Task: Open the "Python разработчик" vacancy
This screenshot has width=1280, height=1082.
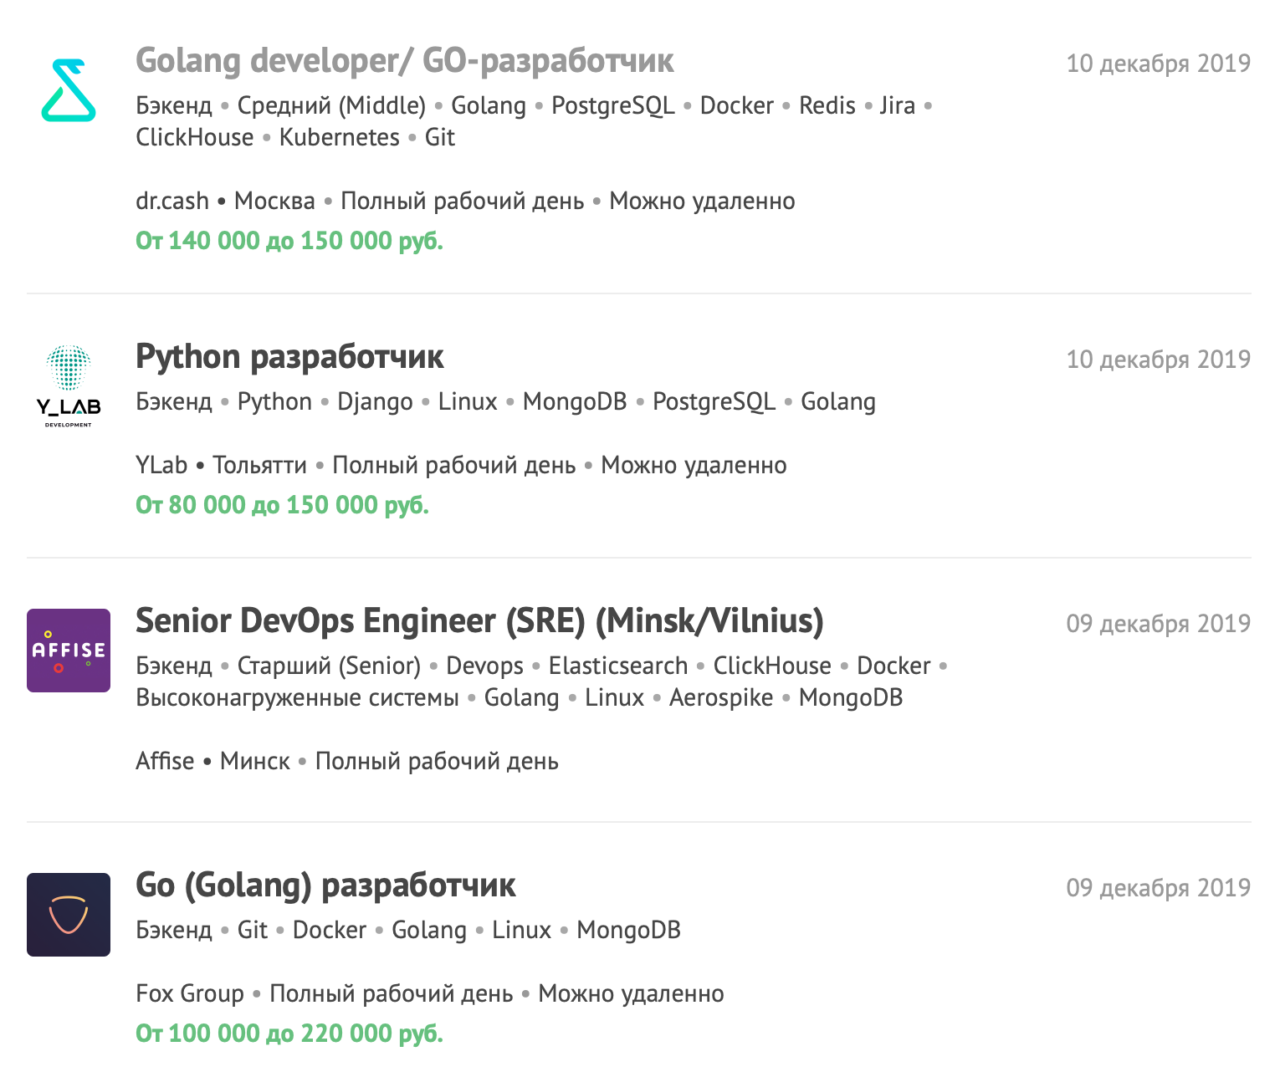Action: pyautogui.click(x=290, y=356)
